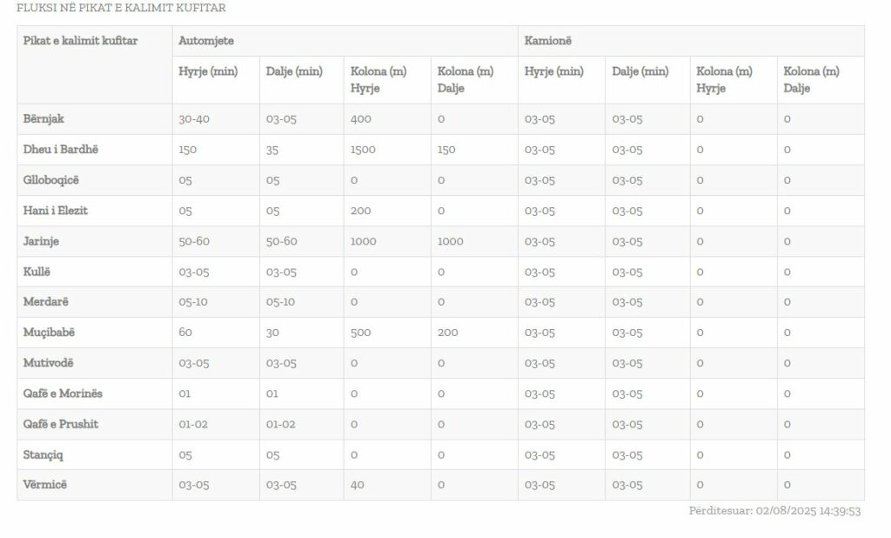Select the Dheu i Bardhë border crossing

click(x=60, y=150)
